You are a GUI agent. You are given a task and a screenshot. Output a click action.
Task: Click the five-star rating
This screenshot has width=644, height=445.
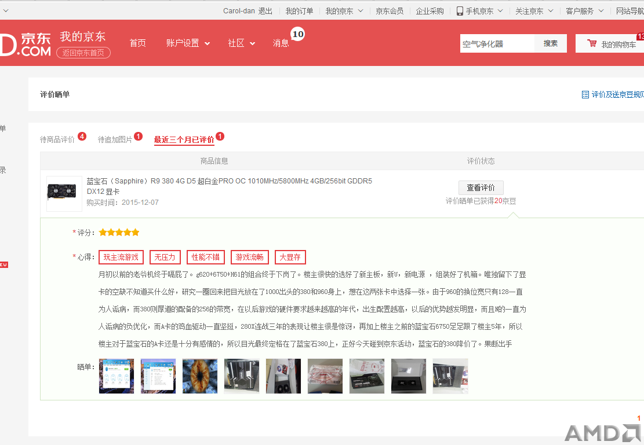(119, 233)
